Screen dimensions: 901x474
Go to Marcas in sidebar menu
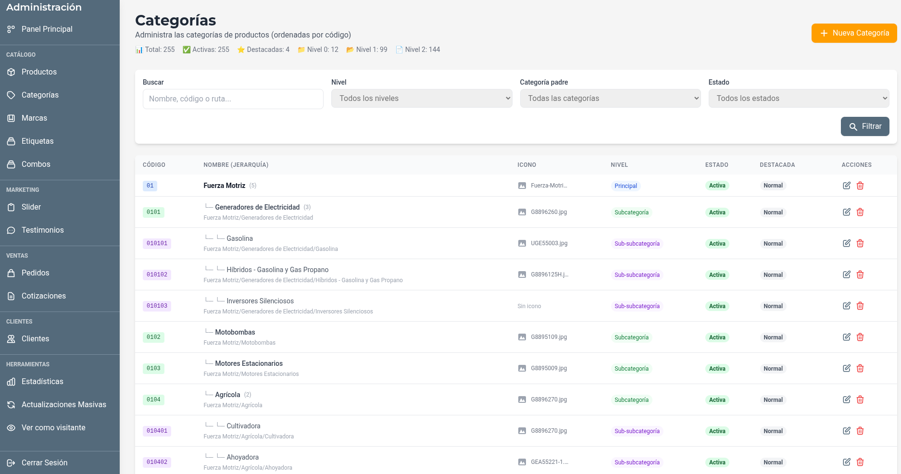click(x=34, y=118)
